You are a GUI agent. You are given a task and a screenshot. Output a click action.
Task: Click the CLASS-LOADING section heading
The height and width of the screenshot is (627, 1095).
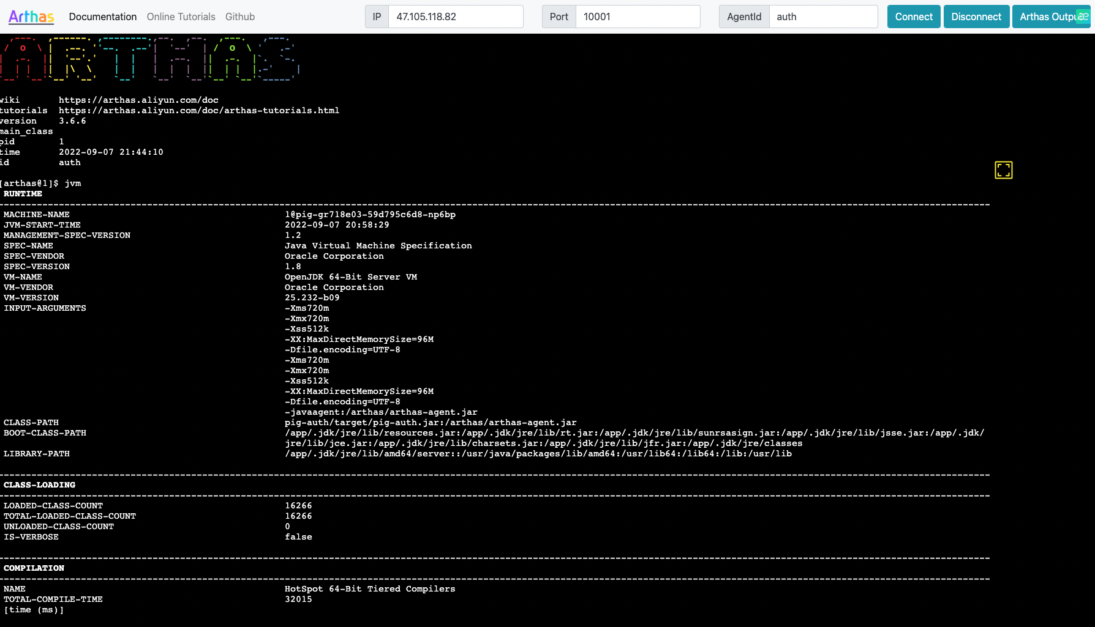tap(39, 485)
